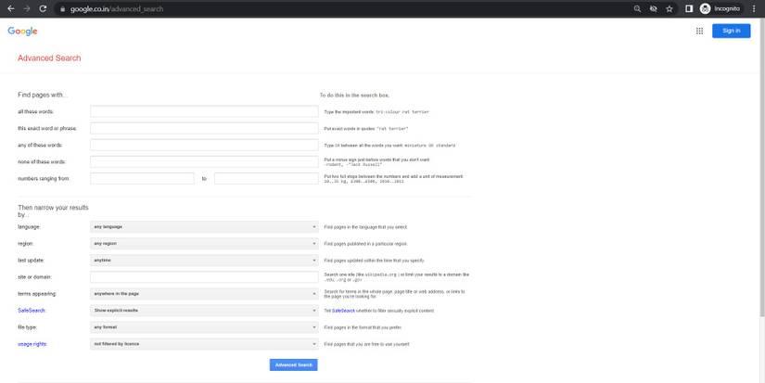Open the 'not filtered by licence' dropdown
The image size is (765, 383).
click(204, 344)
